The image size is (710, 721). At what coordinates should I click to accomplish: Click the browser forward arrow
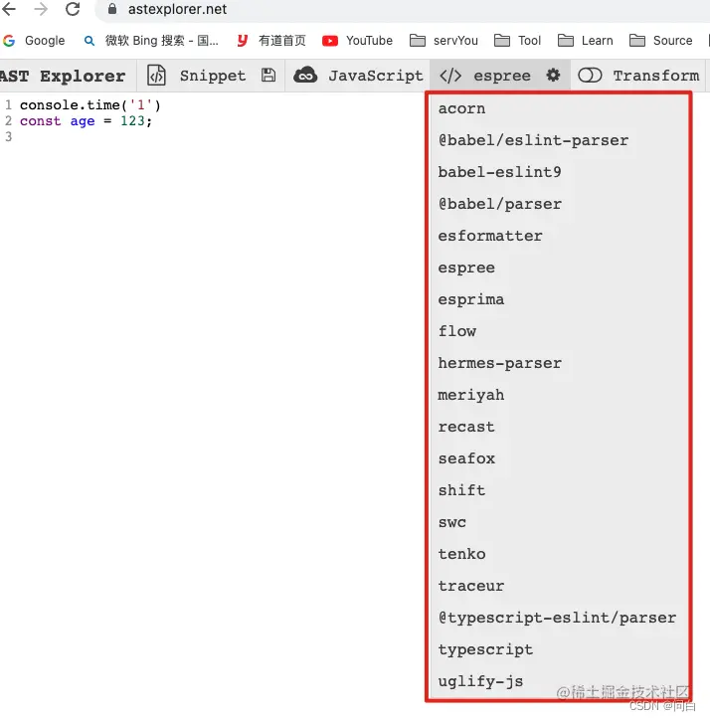point(41,9)
